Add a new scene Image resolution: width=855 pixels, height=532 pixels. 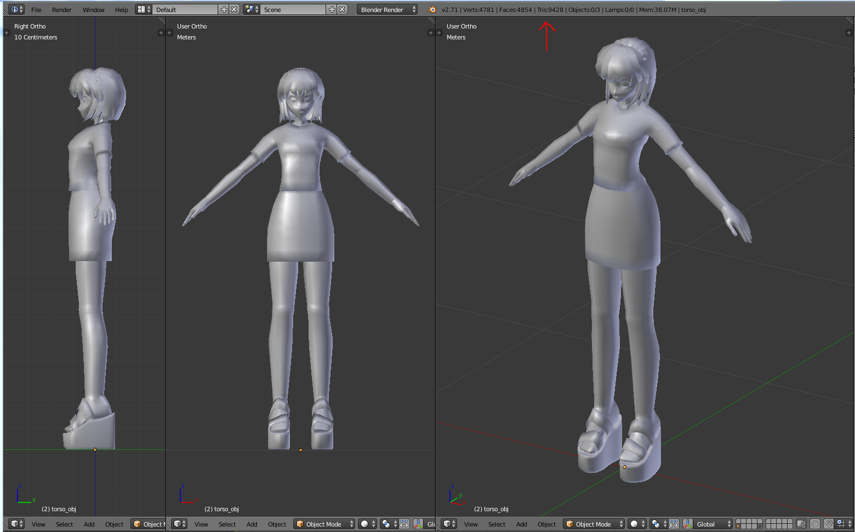(x=332, y=9)
